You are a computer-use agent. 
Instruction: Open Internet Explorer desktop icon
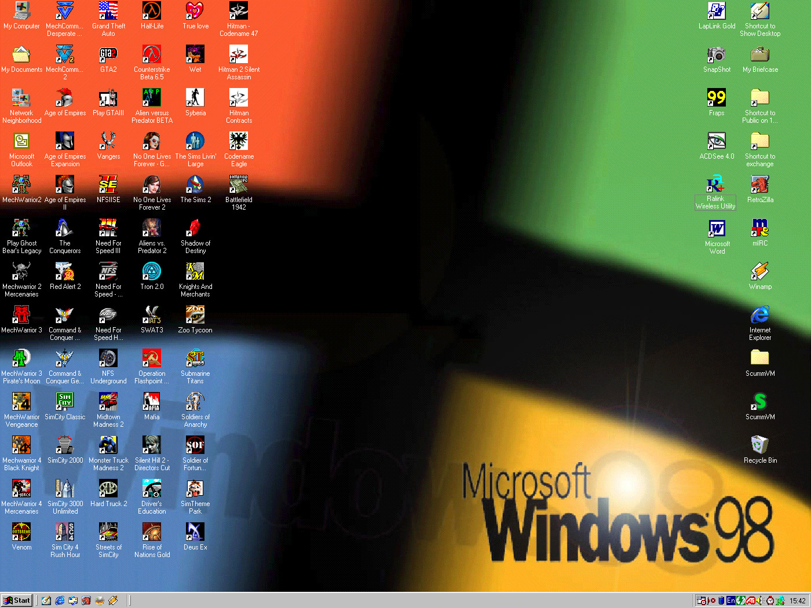760,323
